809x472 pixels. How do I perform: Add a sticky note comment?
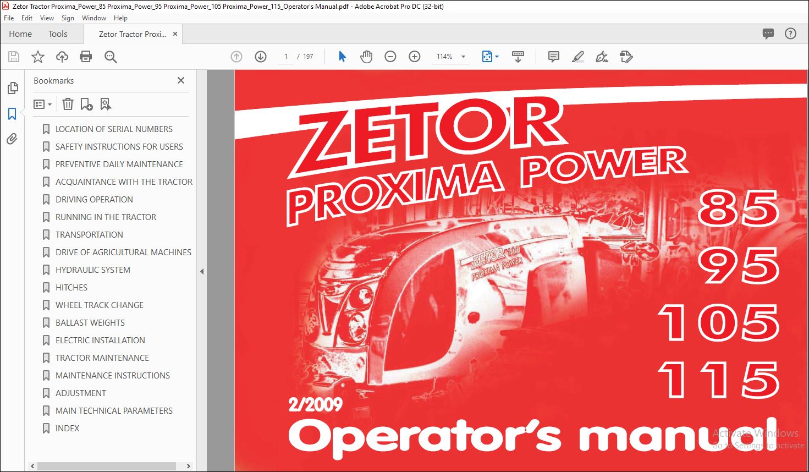[554, 57]
